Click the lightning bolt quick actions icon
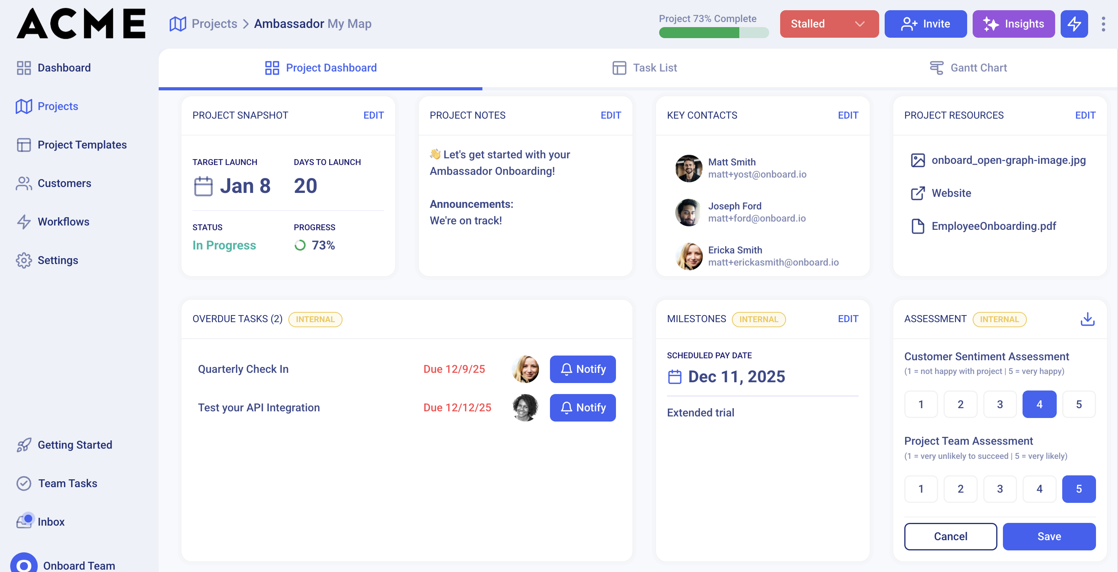1118x572 pixels. click(x=1074, y=24)
